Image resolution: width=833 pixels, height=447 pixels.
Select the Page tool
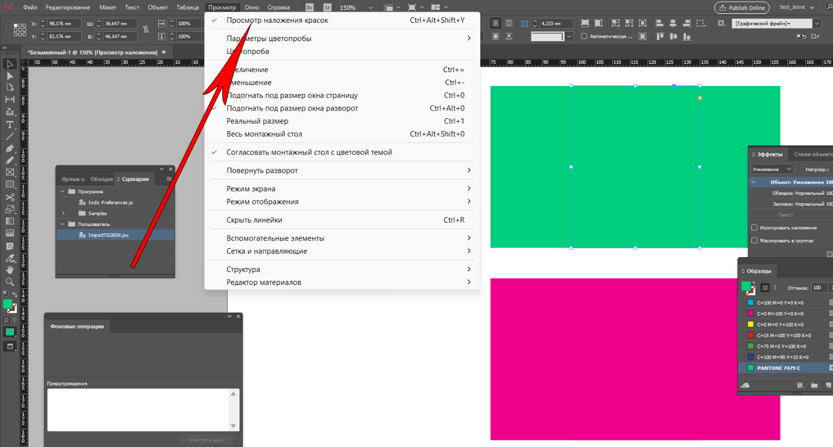point(9,87)
